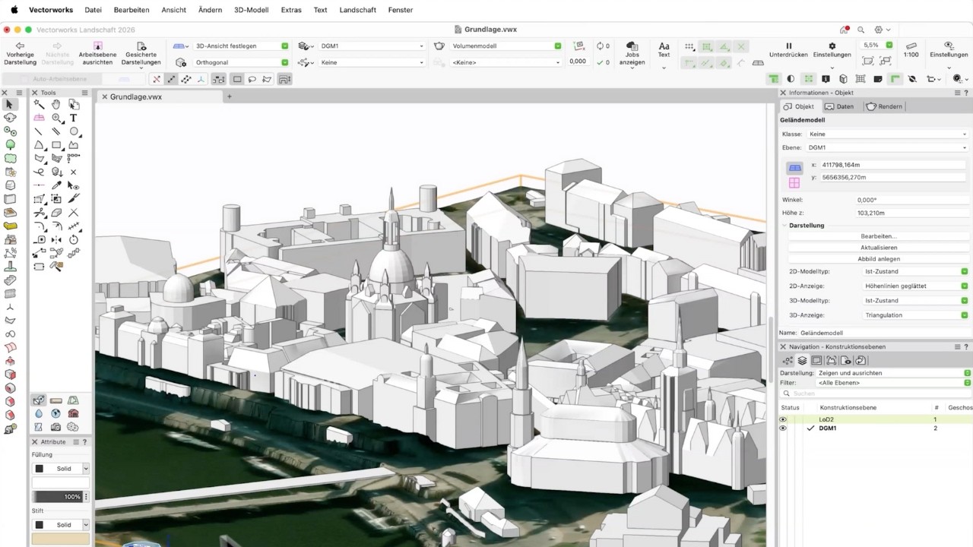Add a new document tab with plus
The height and width of the screenshot is (547, 973).
click(229, 96)
